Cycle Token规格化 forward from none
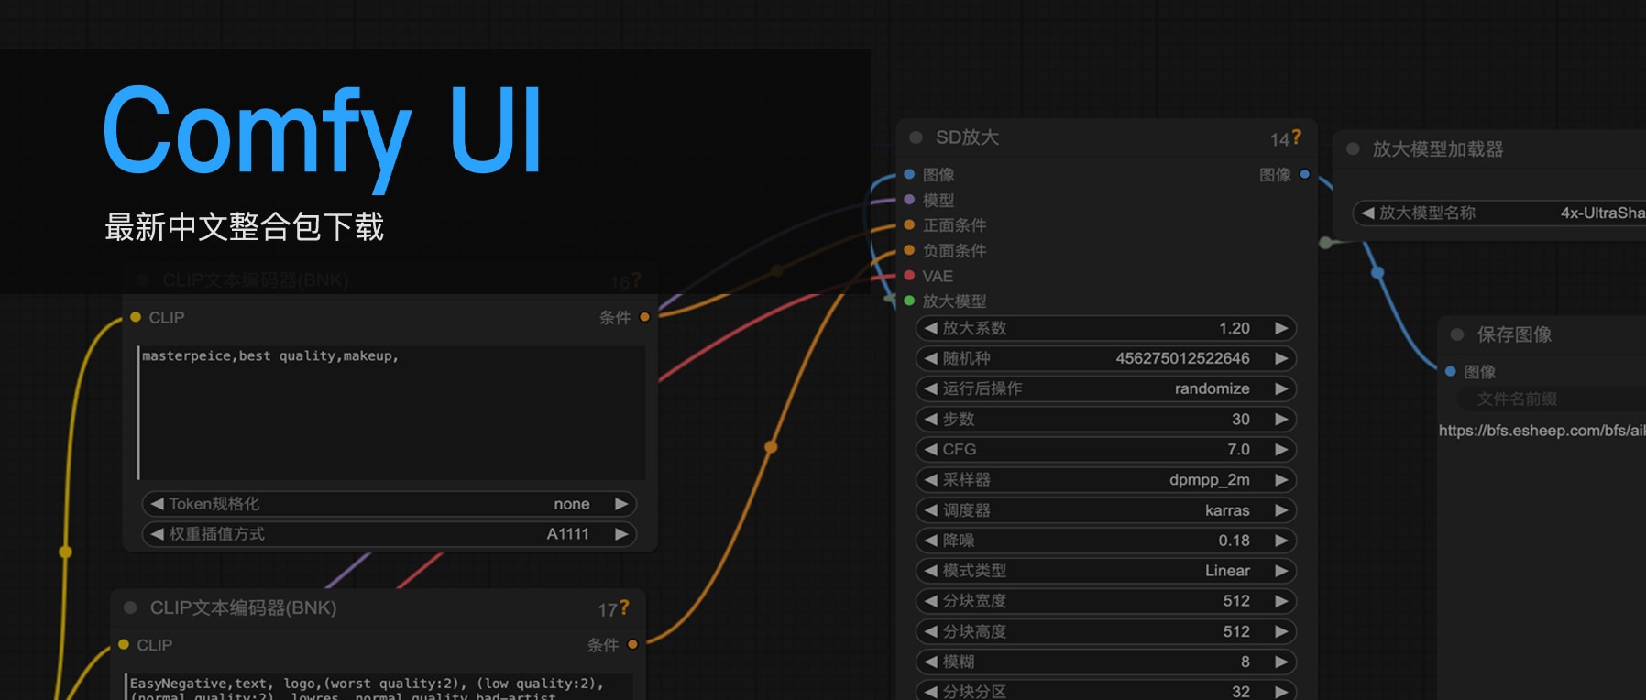The height and width of the screenshot is (700, 1646). tap(621, 504)
